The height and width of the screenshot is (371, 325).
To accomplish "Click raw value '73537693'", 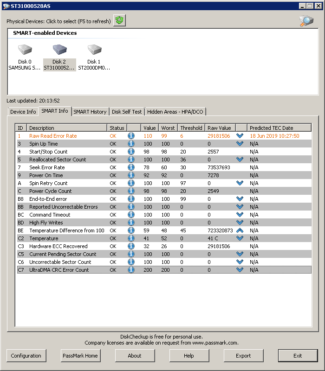I will 219,167.
